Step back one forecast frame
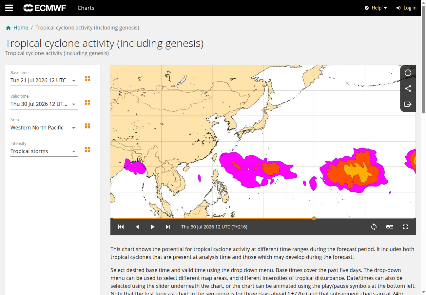 pyautogui.click(x=137, y=227)
